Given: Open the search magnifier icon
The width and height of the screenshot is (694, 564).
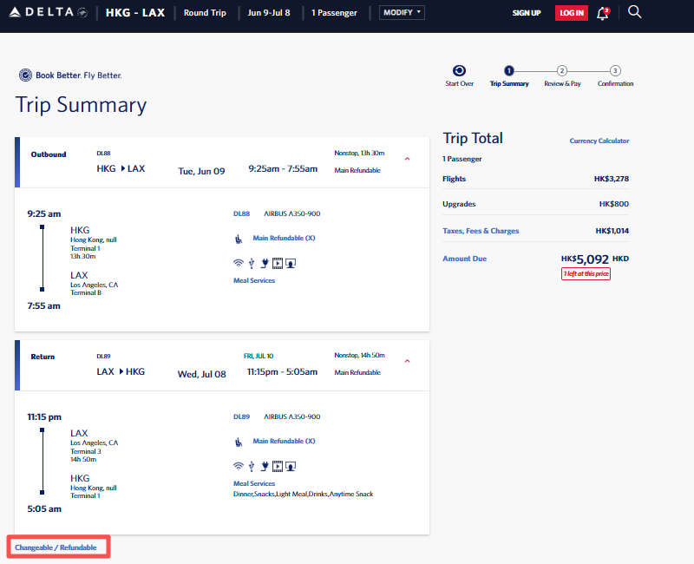Looking at the screenshot, I should [x=634, y=12].
